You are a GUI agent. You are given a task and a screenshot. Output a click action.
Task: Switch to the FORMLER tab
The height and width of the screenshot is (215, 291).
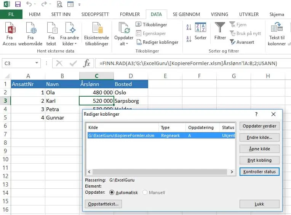[130, 14]
